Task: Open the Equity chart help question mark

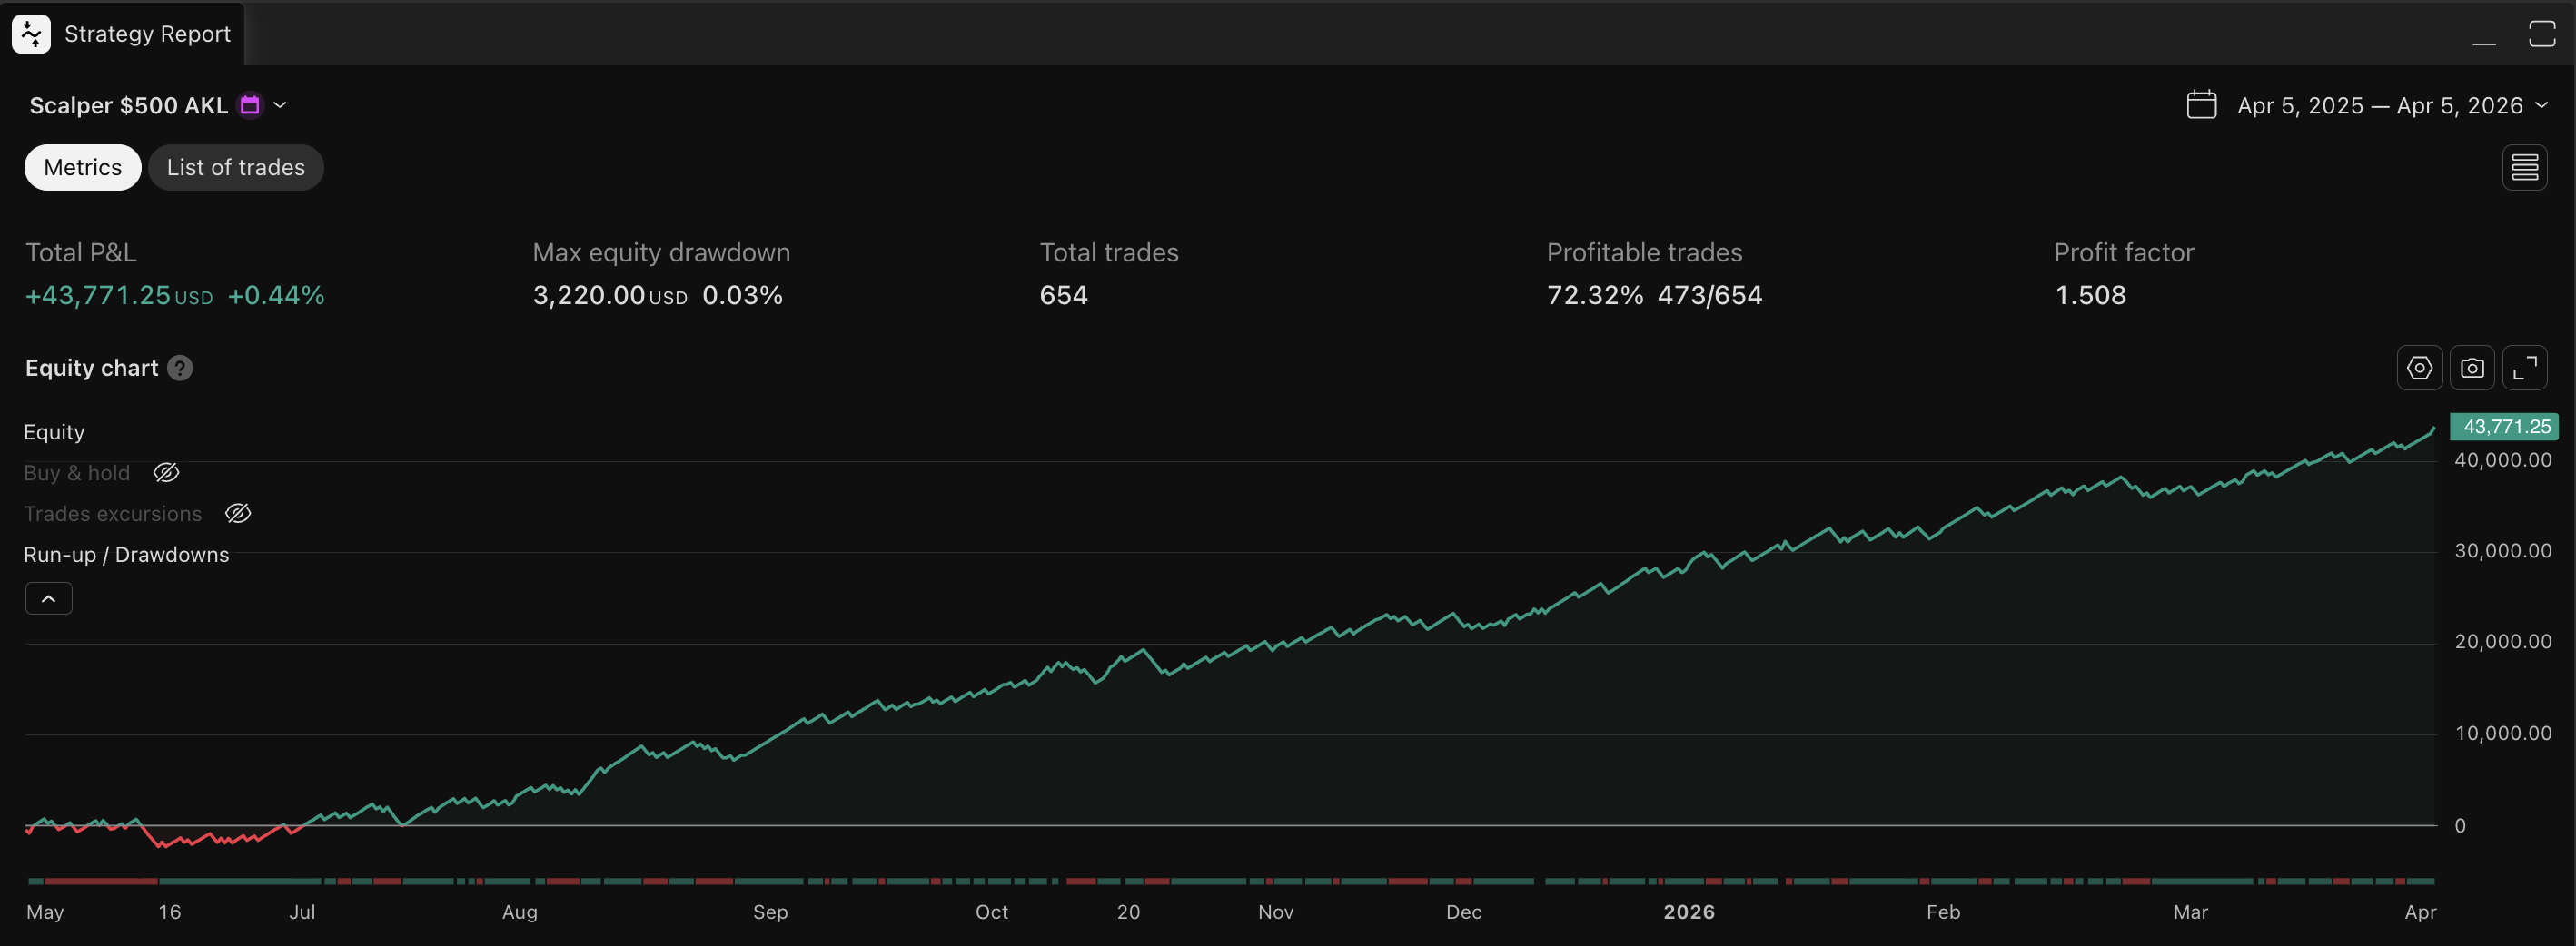Action: click(179, 368)
